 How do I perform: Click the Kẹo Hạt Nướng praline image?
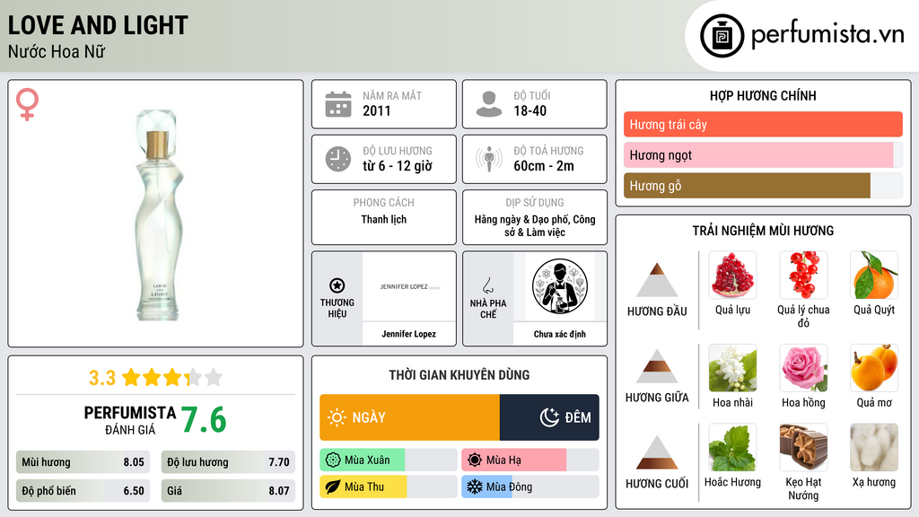point(803,448)
